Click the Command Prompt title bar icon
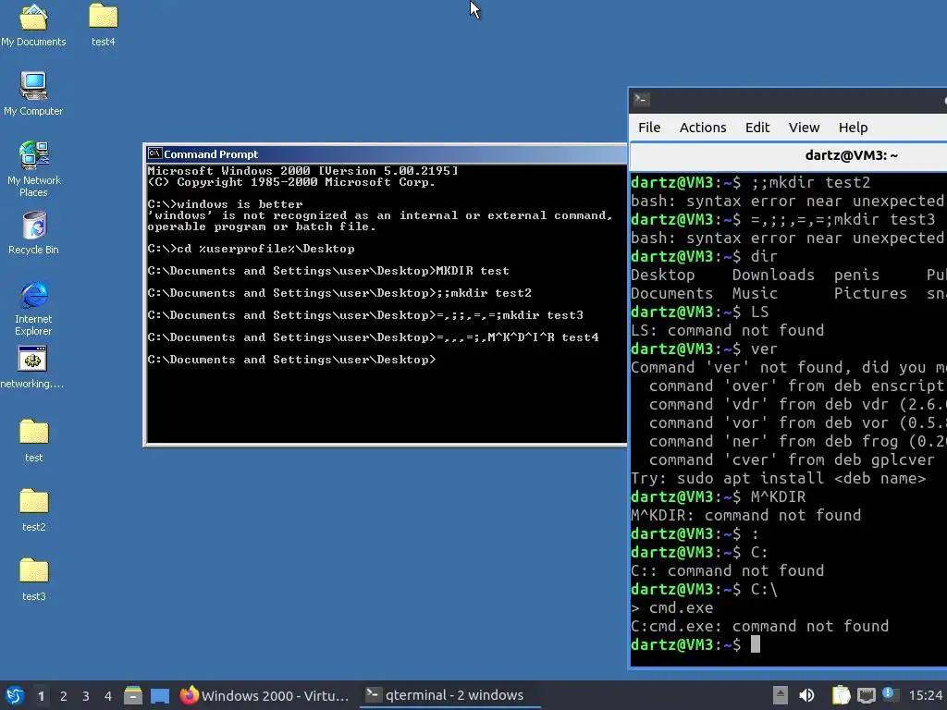Screen dimensions: 947x710 point(154,154)
